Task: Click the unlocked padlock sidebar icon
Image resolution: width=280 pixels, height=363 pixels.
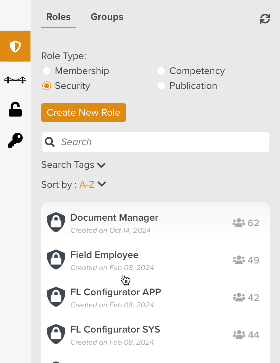Action: 15,109
